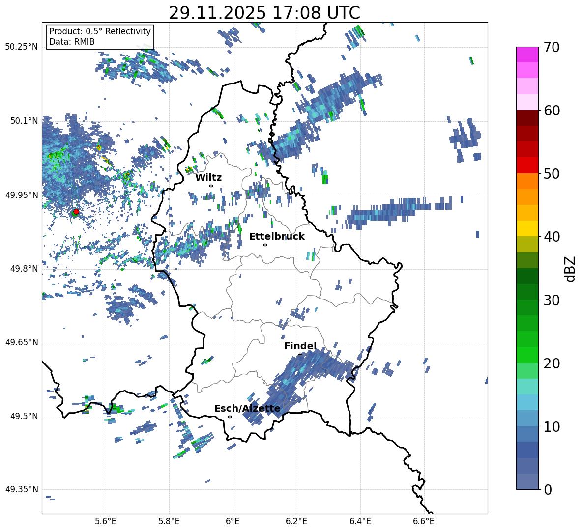
Task: Click the Findel city label
Action: tap(300, 346)
